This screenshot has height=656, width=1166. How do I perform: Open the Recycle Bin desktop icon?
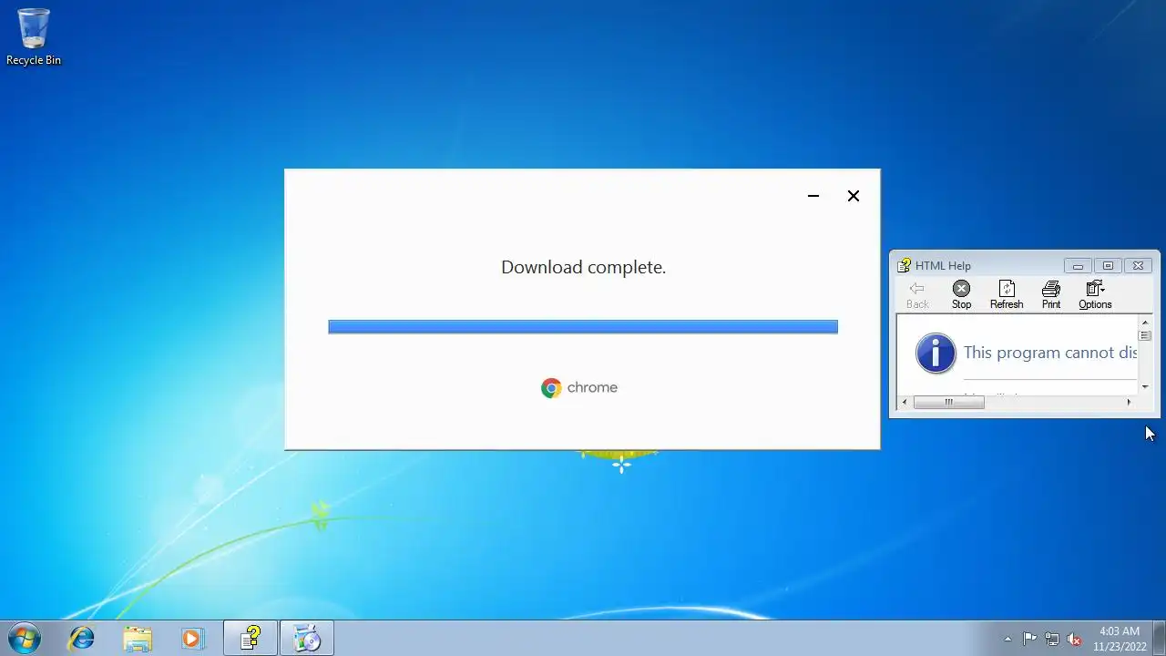pos(34,36)
